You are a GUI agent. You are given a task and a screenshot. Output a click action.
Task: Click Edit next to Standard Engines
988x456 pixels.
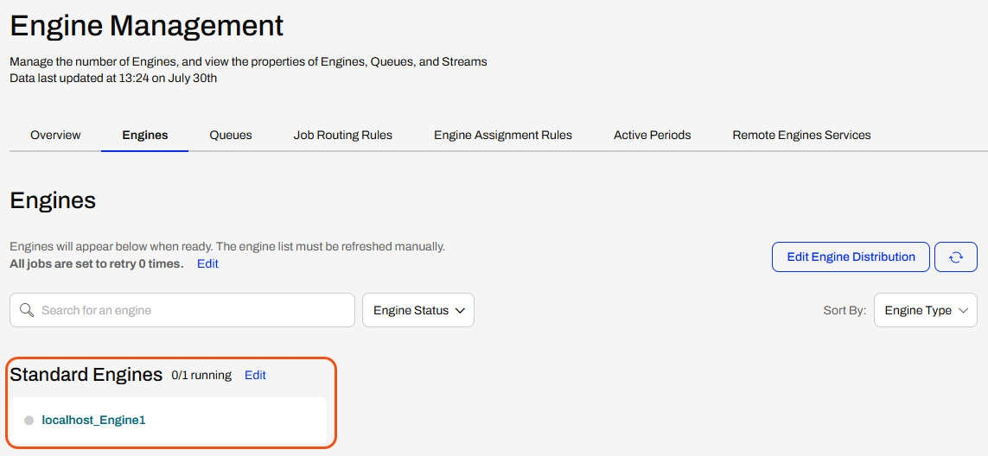point(255,376)
